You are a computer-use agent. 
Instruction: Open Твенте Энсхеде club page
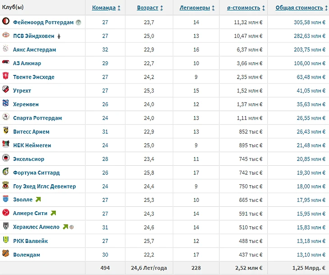tap(34, 77)
